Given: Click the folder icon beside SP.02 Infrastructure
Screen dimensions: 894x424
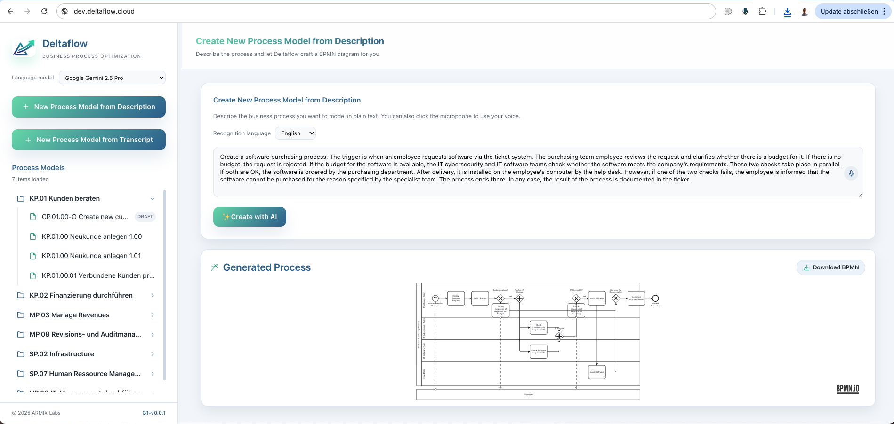Looking at the screenshot, I should point(20,354).
